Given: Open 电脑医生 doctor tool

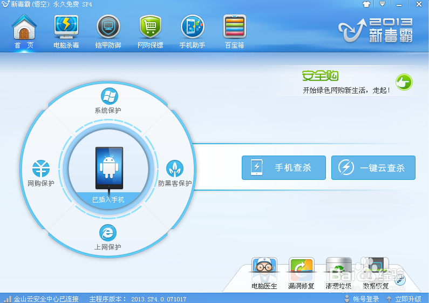Looking at the screenshot, I should (264, 273).
